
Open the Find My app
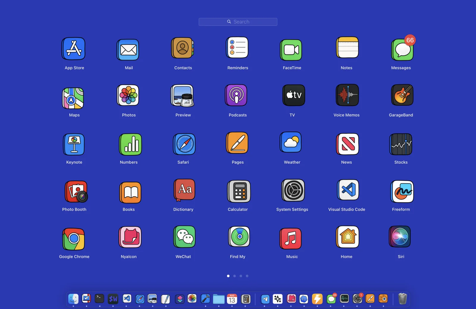[x=239, y=237]
